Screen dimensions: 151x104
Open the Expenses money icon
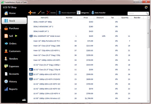coord(6,66)
